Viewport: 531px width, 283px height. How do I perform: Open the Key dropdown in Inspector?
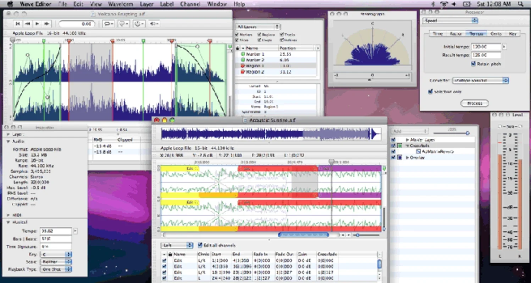click(56, 254)
